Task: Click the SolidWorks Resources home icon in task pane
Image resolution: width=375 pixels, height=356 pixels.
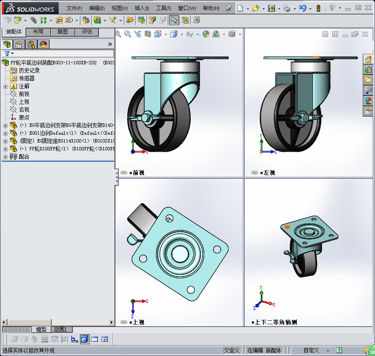Action: 368,59
